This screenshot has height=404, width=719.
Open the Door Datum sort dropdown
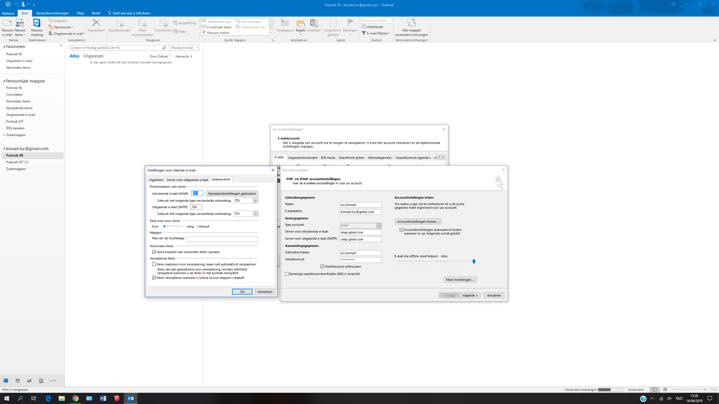[160, 56]
